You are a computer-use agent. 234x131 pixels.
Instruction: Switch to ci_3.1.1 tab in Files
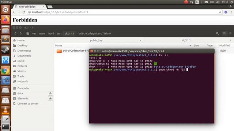tap(186, 40)
